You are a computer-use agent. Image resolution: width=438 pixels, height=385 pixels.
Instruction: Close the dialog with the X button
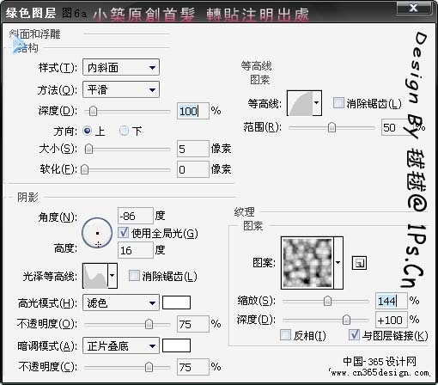[413, 8]
